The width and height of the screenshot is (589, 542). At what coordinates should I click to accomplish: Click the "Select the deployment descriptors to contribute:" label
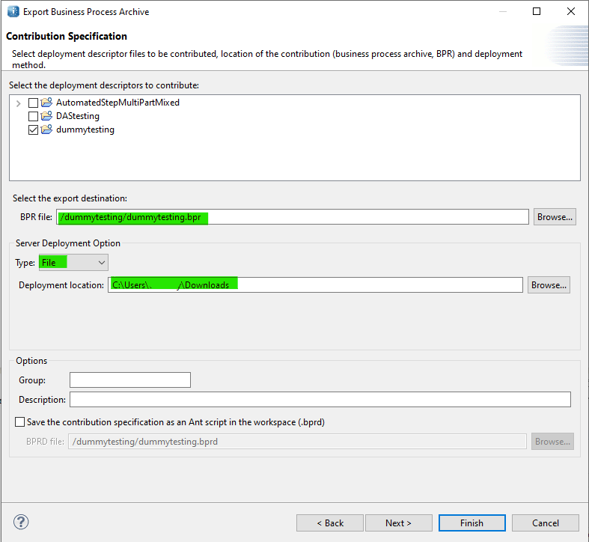click(x=104, y=85)
